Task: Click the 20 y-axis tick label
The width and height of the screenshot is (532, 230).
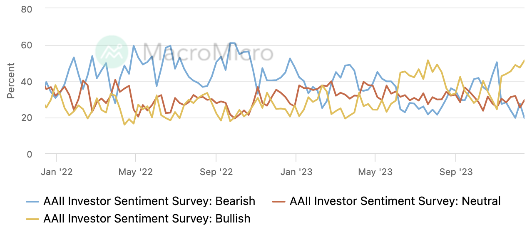Action: [27, 117]
